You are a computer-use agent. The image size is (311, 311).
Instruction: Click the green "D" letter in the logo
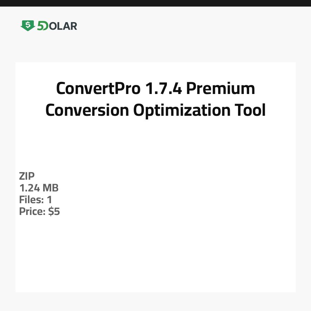(x=45, y=26)
